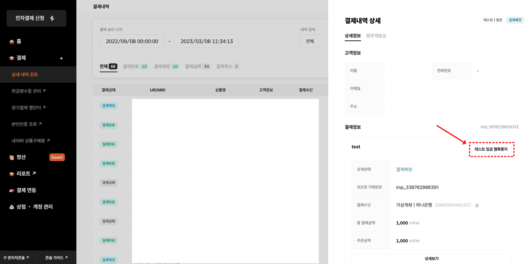Click the 상점 · 계정 관리 icon
This screenshot has height=264, width=529.
[12, 207]
